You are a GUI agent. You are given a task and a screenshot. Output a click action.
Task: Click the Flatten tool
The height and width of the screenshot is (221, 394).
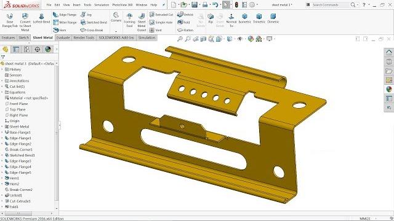tap(185, 30)
